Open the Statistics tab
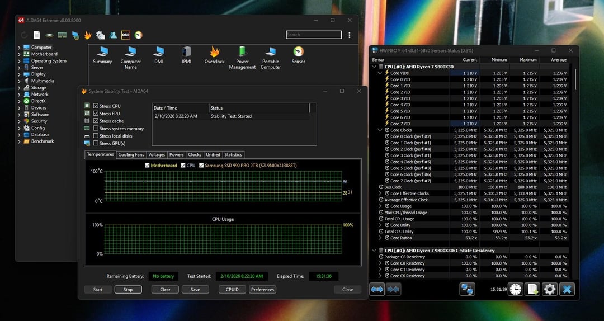Viewport: 604px width, 321px height. [x=233, y=155]
